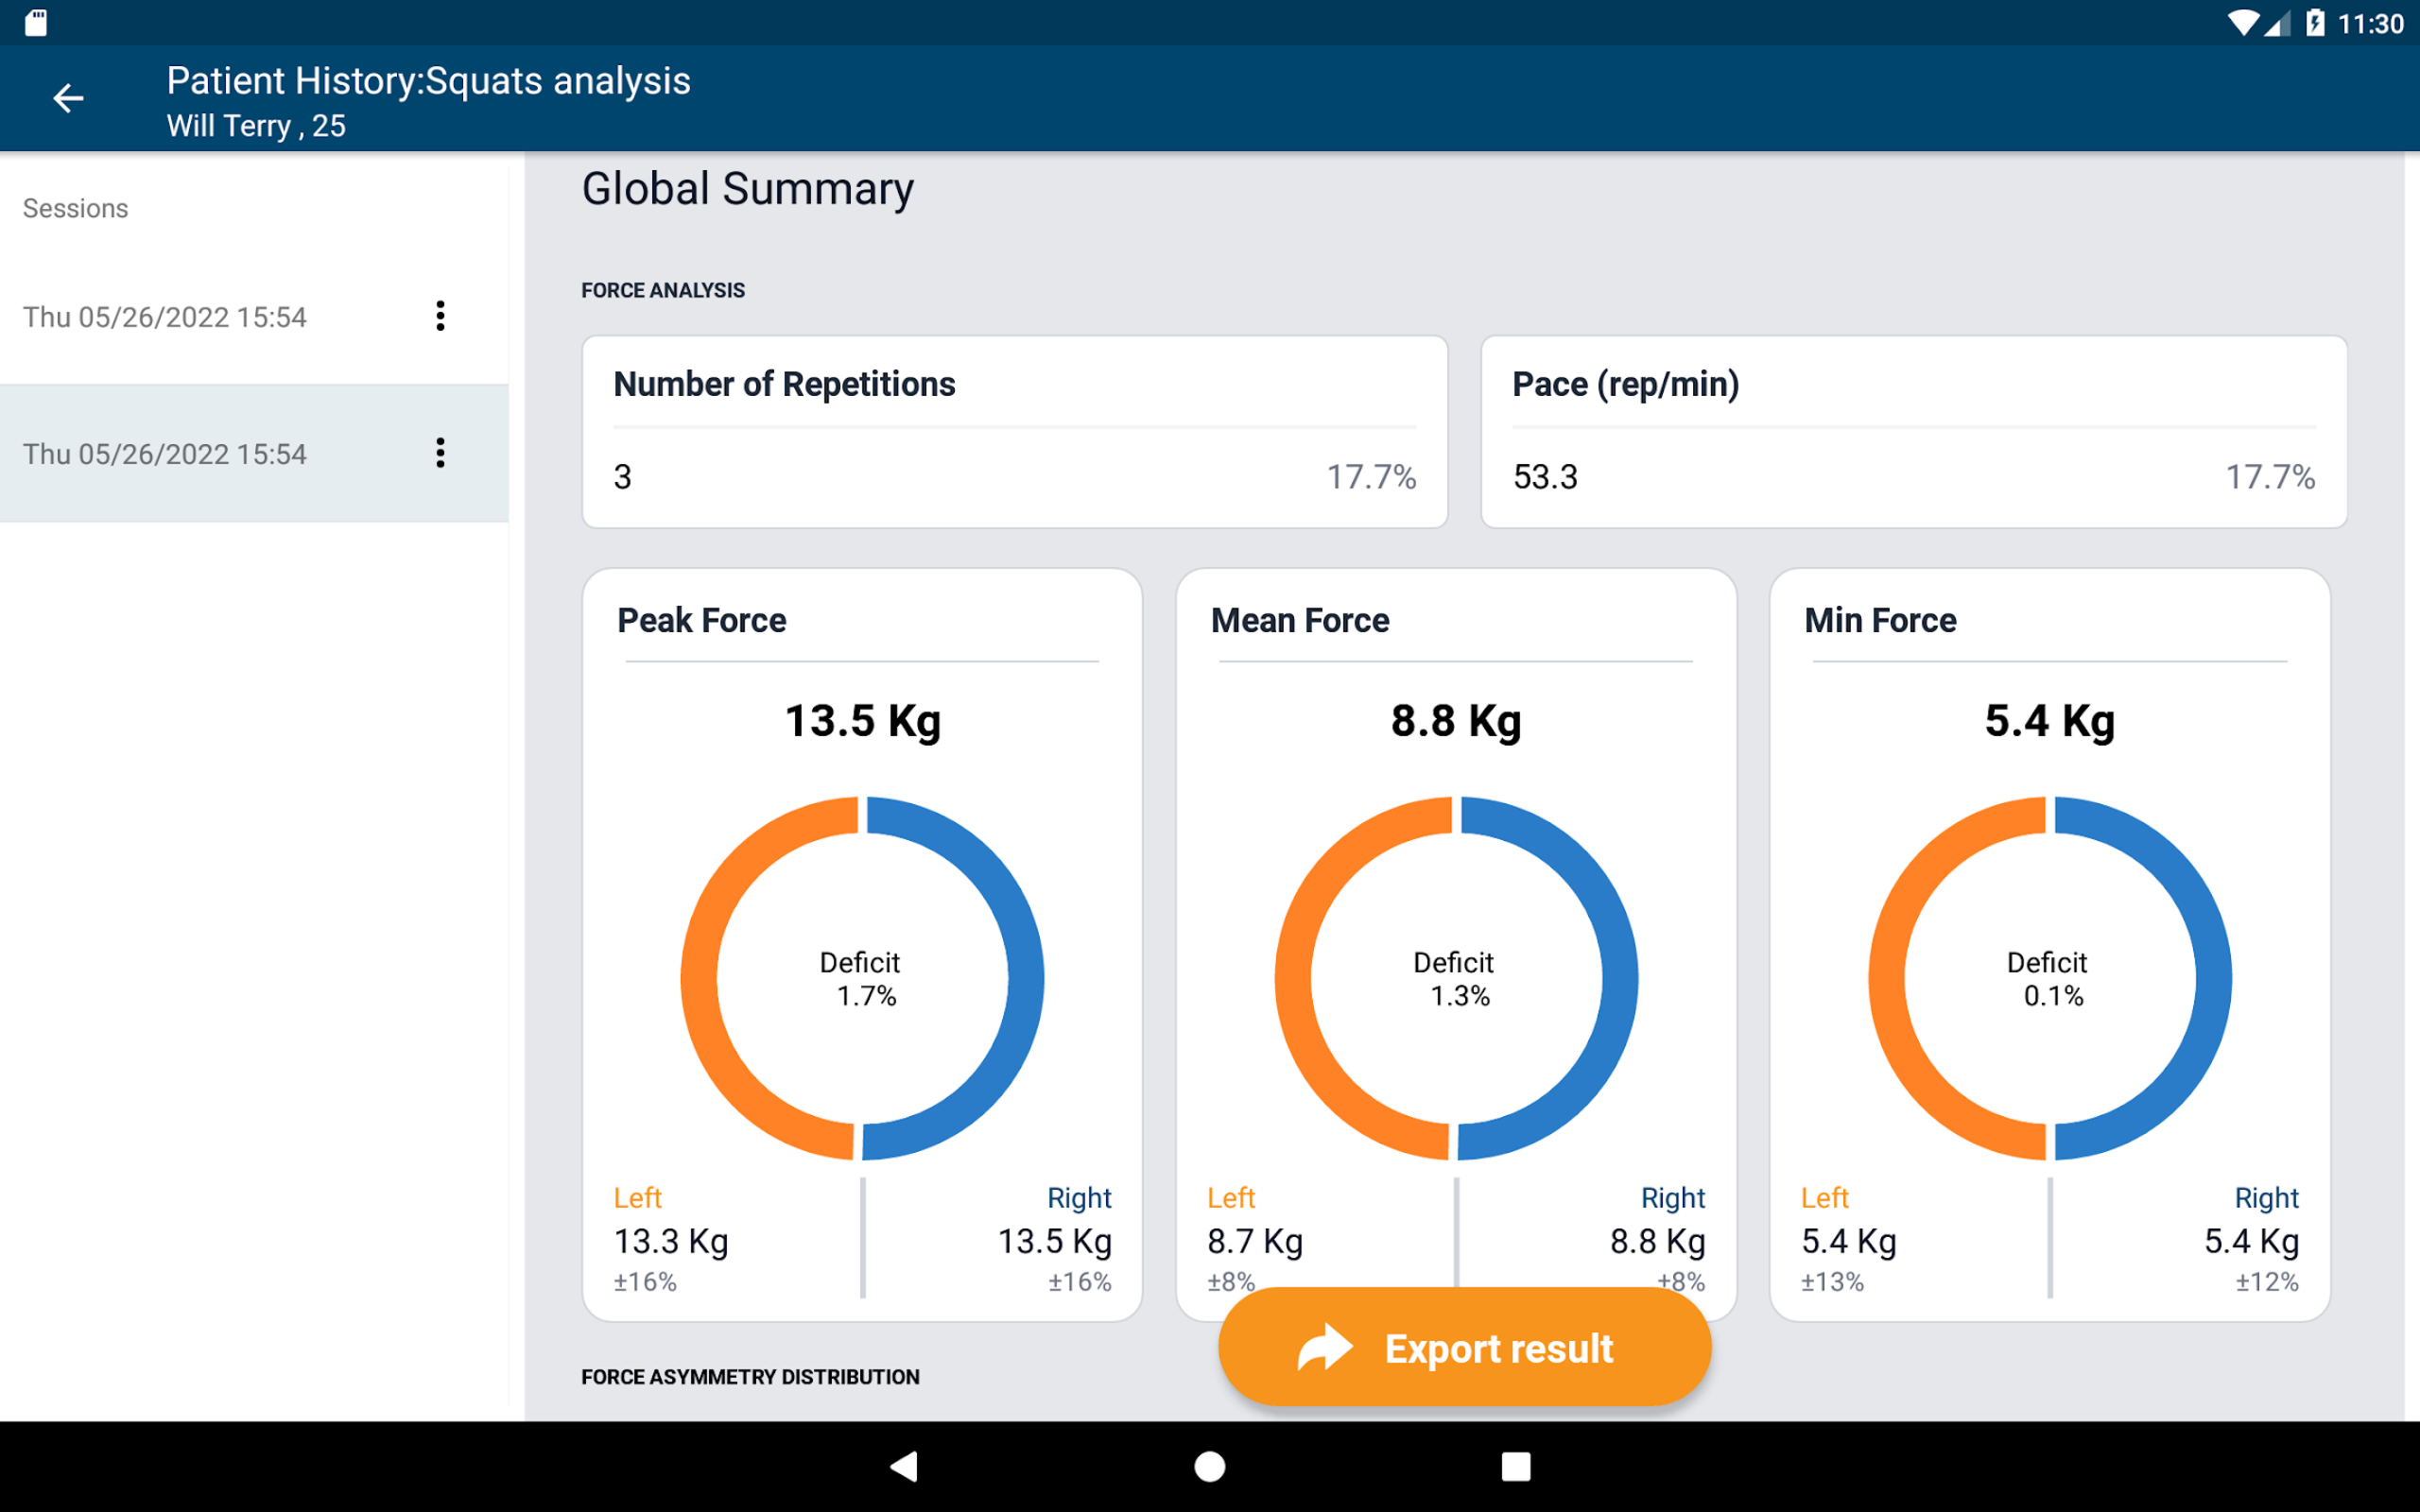2420x1512 pixels.
Task: Open the kebab menu on the first session
Action: [x=440, y=316]
